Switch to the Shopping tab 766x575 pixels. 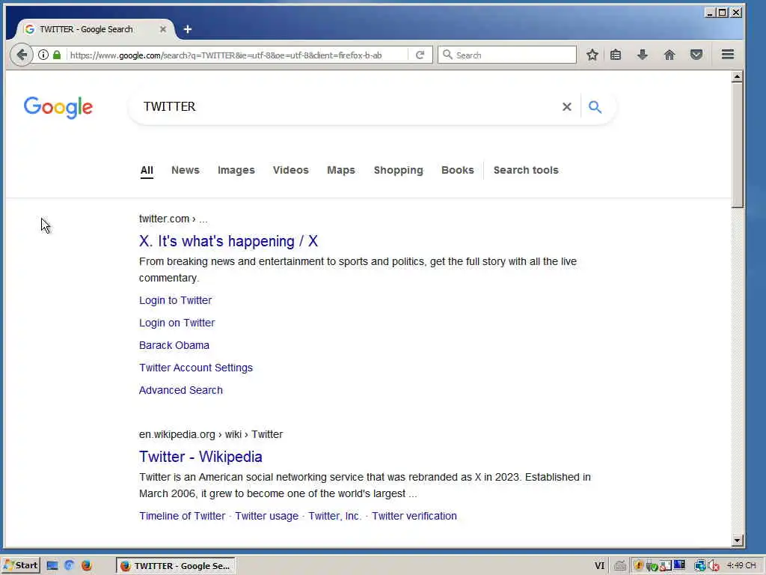(398, 170)
